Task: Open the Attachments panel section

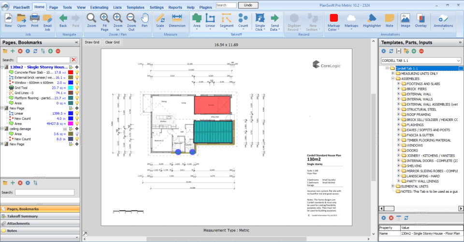Action: [40, 223]
